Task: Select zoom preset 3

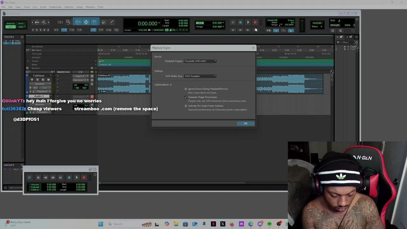Action: [40, 30]
